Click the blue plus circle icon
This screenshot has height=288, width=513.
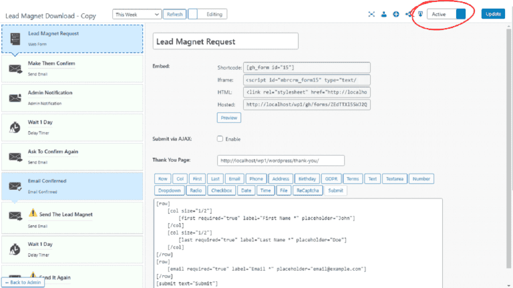click(396, 14)
